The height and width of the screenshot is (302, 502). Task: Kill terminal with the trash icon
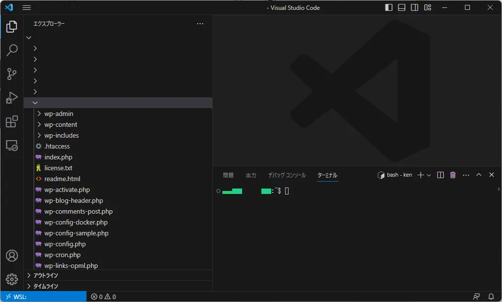[x=453, y=175]
